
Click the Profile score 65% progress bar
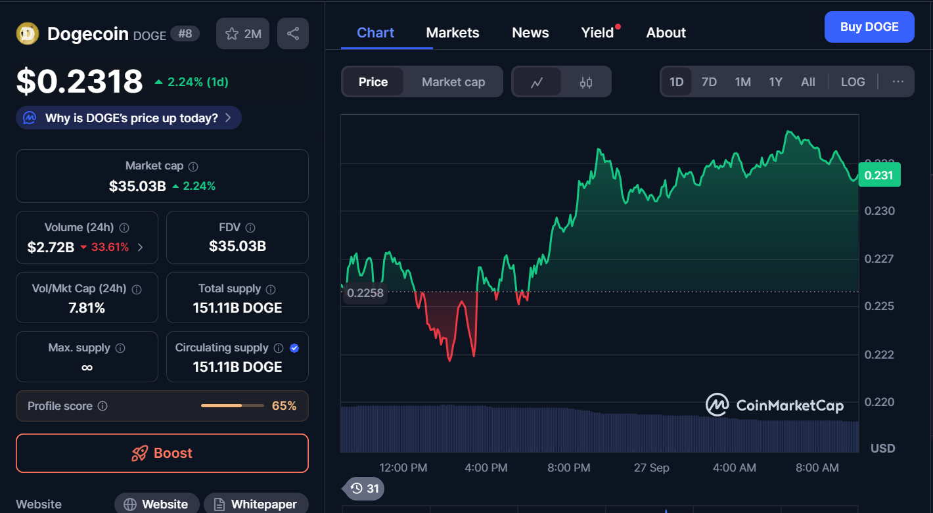click(x=233, y=406)
